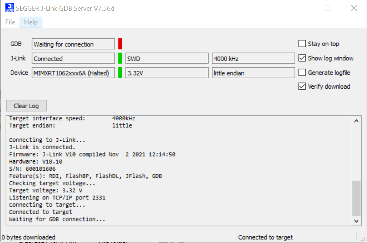Image resolution: width=367 pixels, height=243 pixels.
Task: Click the SWD interface field
Action: click(x=167, y=59)
